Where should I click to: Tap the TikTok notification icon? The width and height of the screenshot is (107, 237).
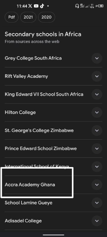tap(42, 6)
